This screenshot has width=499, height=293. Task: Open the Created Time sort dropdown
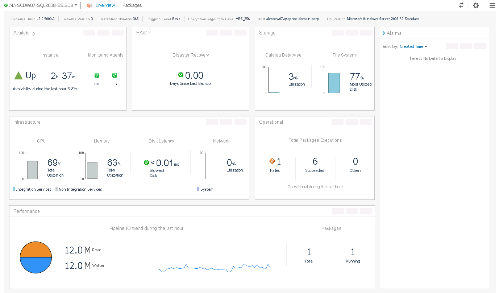click(x=413, y=46)
